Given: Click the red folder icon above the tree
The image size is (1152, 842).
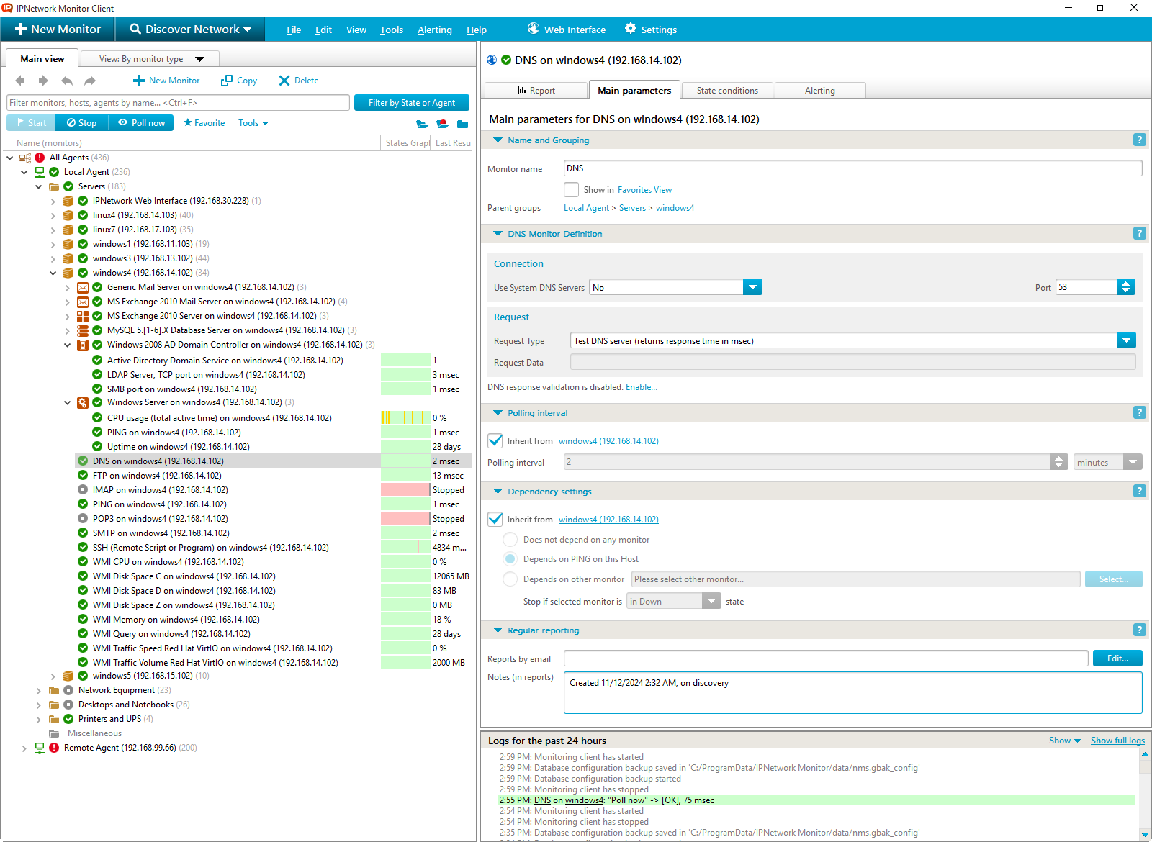Looking at the screenshot, I should (x=443, y=124).
